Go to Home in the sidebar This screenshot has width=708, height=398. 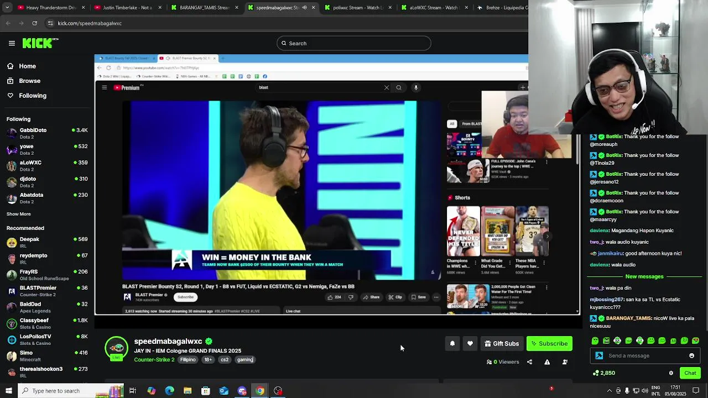tap(27, 66)
